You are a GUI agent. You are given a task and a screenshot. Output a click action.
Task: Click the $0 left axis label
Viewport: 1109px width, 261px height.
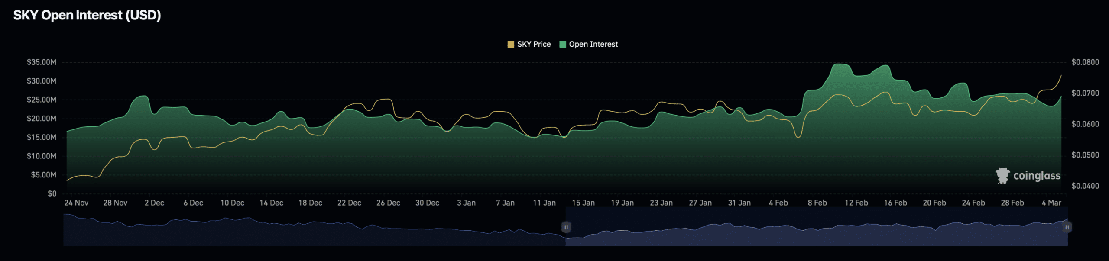click(52, 193)
